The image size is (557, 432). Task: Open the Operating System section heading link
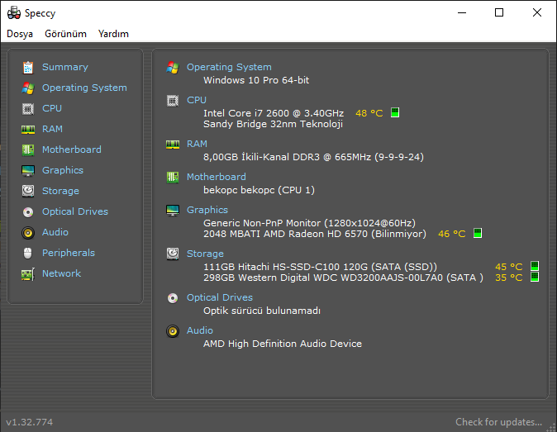[229, 67]
